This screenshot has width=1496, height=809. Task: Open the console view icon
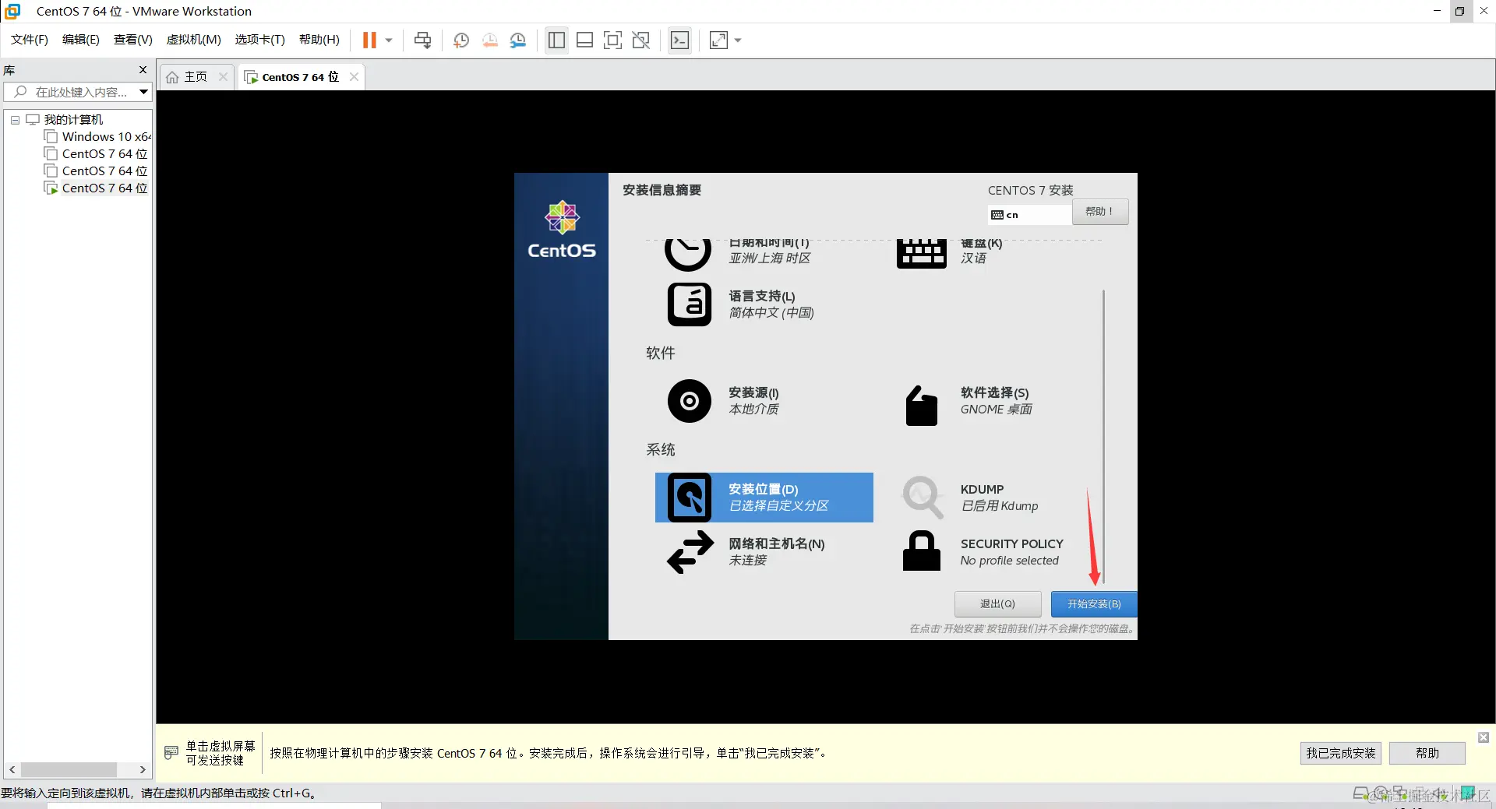pos(680,40)
